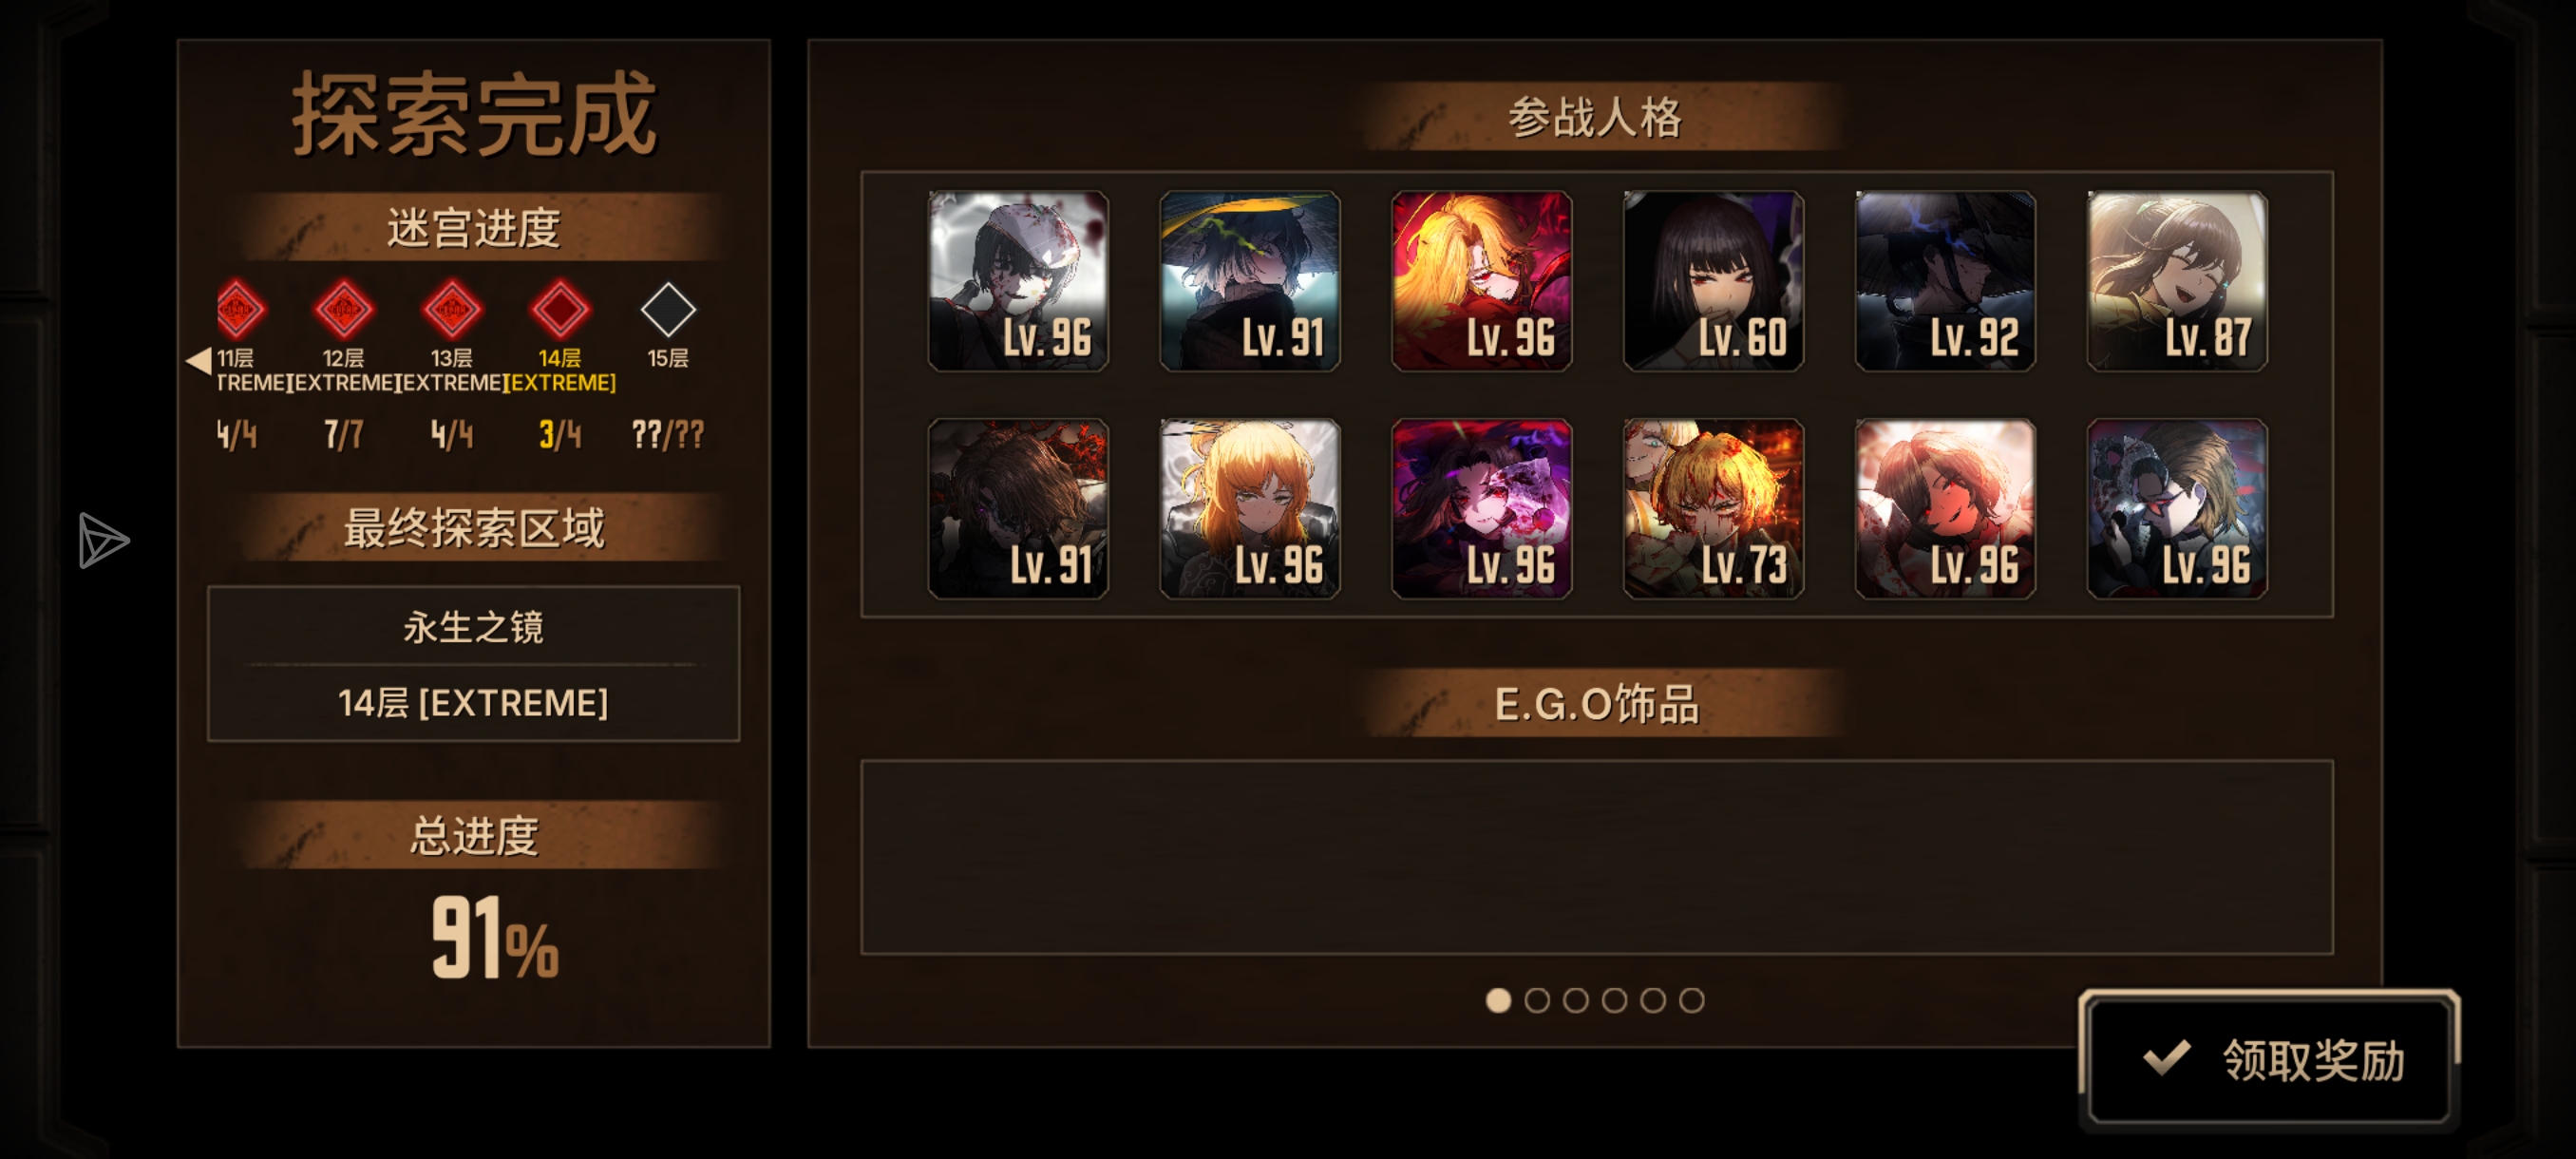The image size is (2576, 1159).
Task: Click the E.G.O饰品 section header
Action: pos(1596,703)
